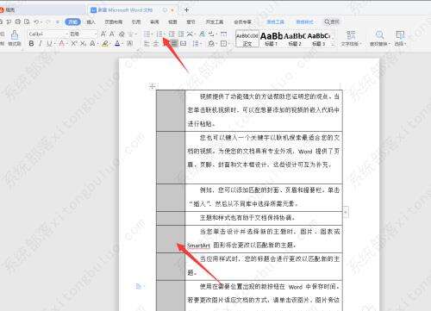The height and width of the screenshot is (311, 431).
Task: Switch to the 插入 ribbon tab
Action: point(91,22)
